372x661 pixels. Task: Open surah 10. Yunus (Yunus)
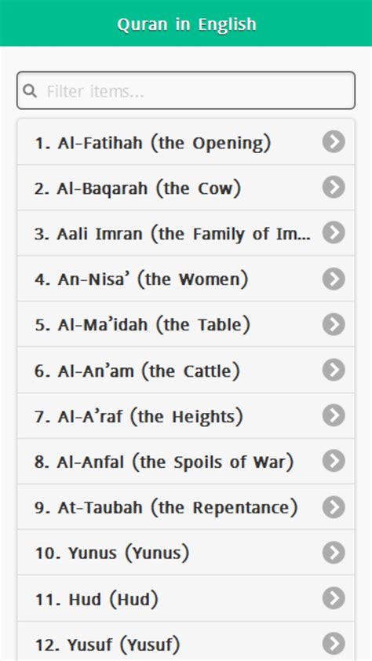click(186, 552)
